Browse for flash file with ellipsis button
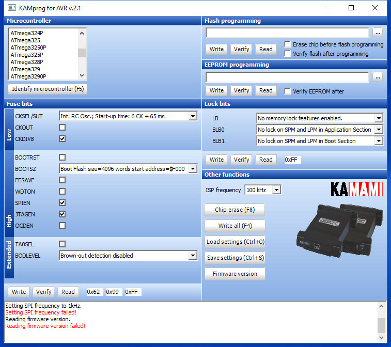 coord(378,33)
